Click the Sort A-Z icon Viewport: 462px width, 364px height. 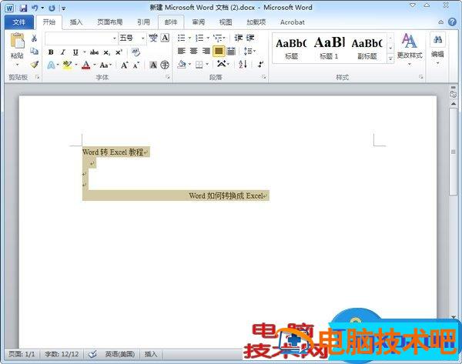coord(243,64)
